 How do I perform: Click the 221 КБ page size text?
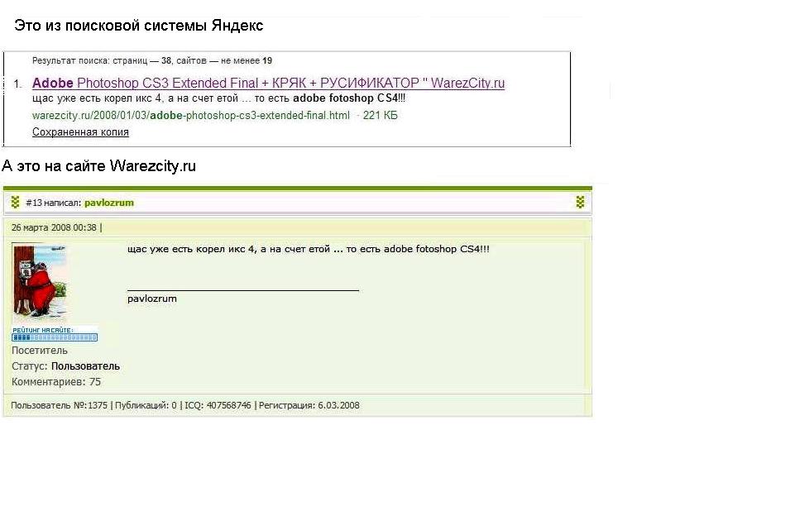tap(381, 116)
